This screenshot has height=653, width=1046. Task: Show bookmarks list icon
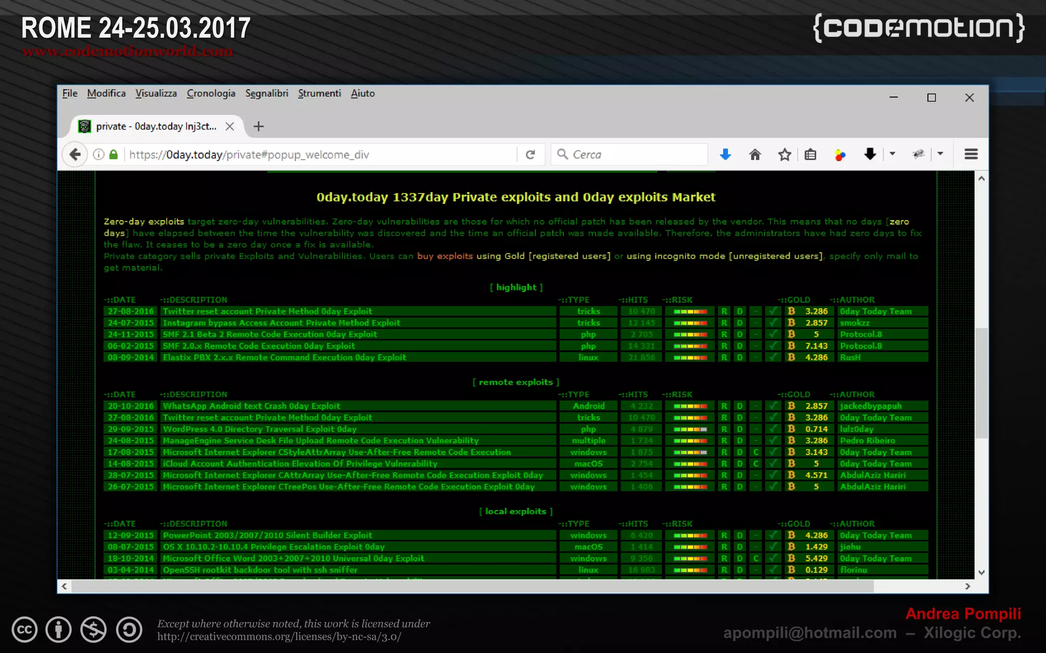coord(811,155)
